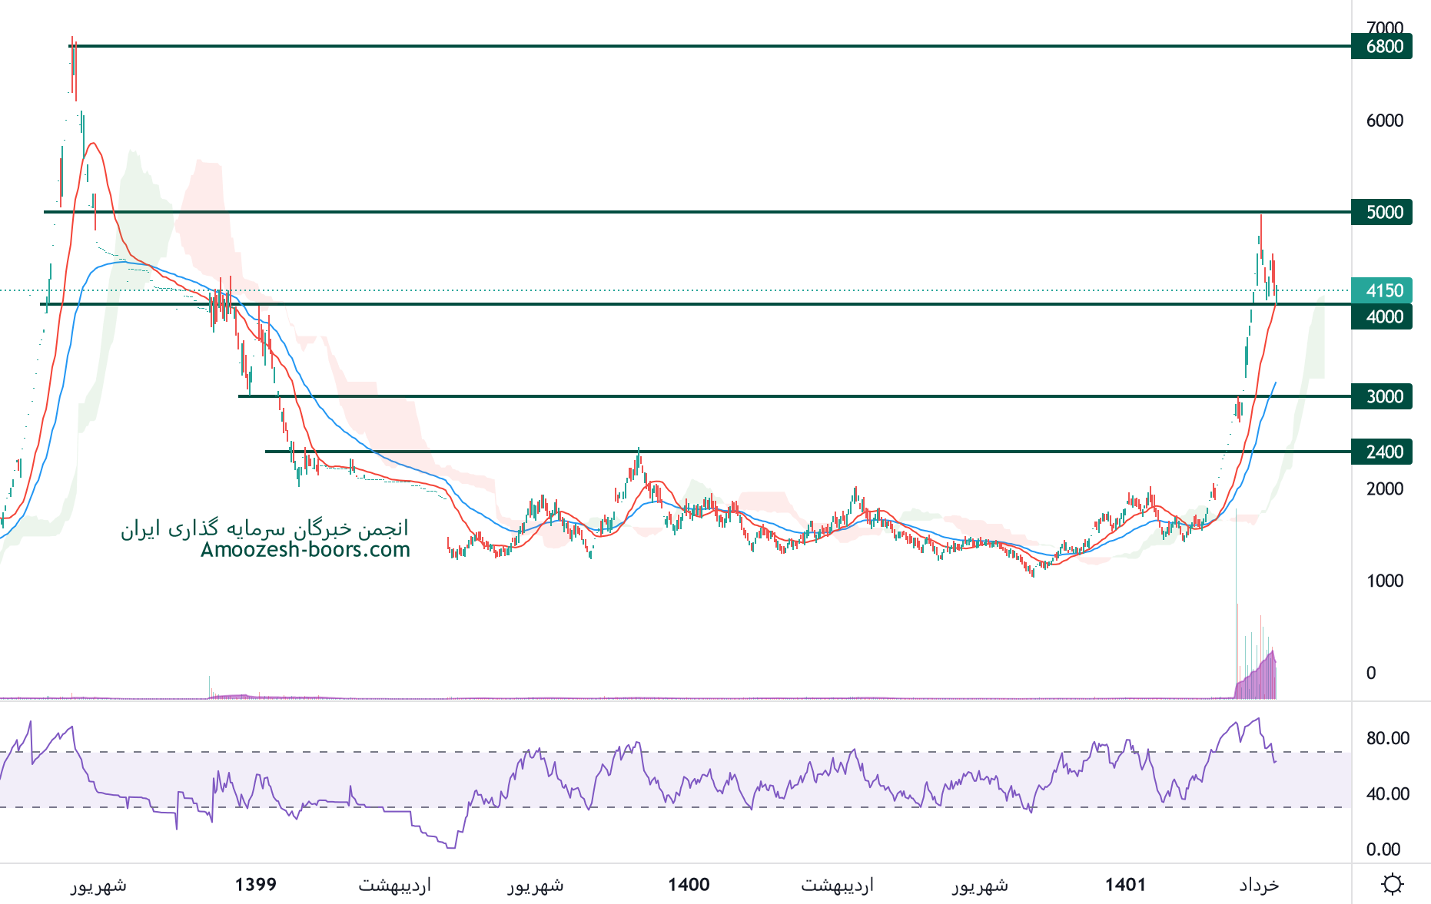Click the chart settings gear icon
The height and width of the screenshot is (904, 1431).
[1392, 884]
